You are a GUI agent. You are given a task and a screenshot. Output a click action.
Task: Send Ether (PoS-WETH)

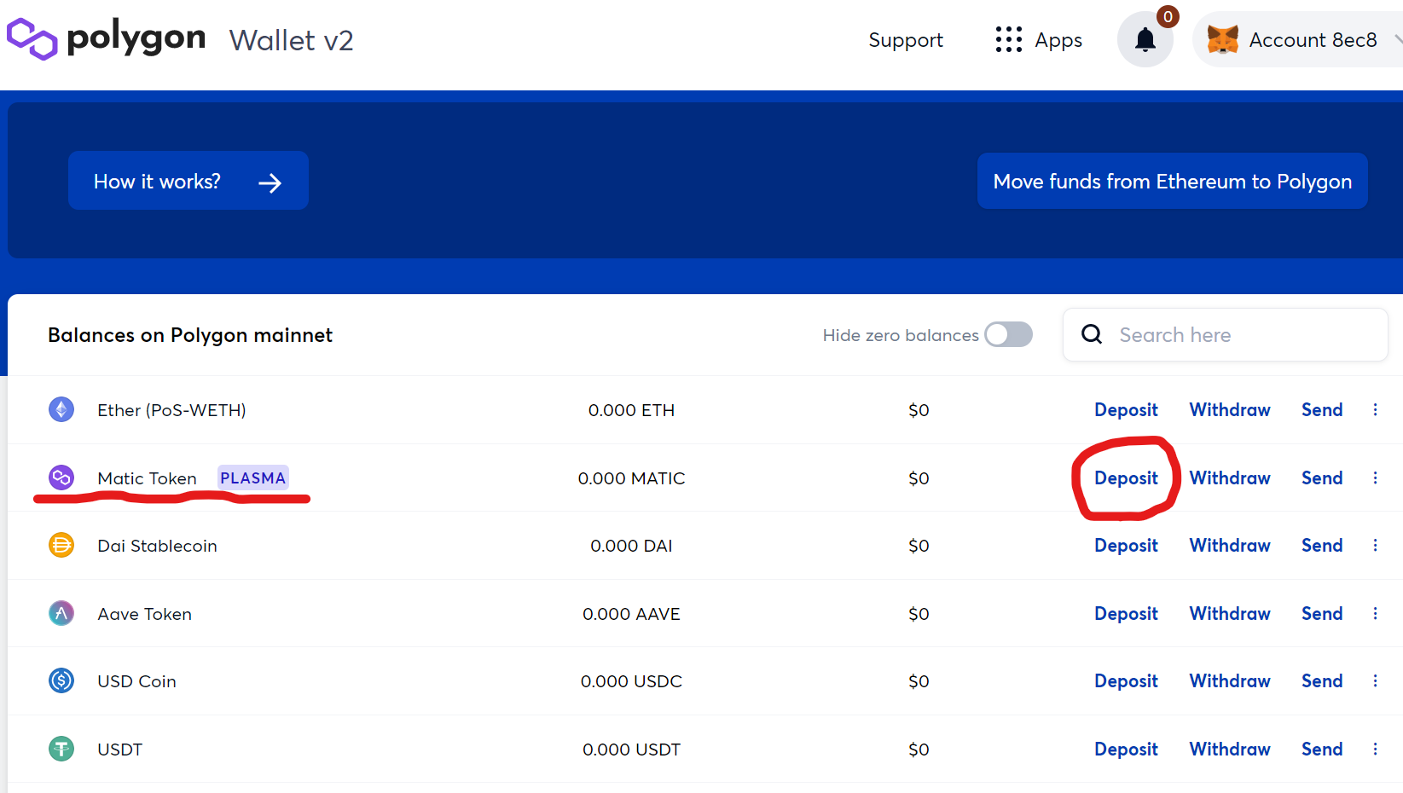pyautogui.click(x=1322, y=410)
